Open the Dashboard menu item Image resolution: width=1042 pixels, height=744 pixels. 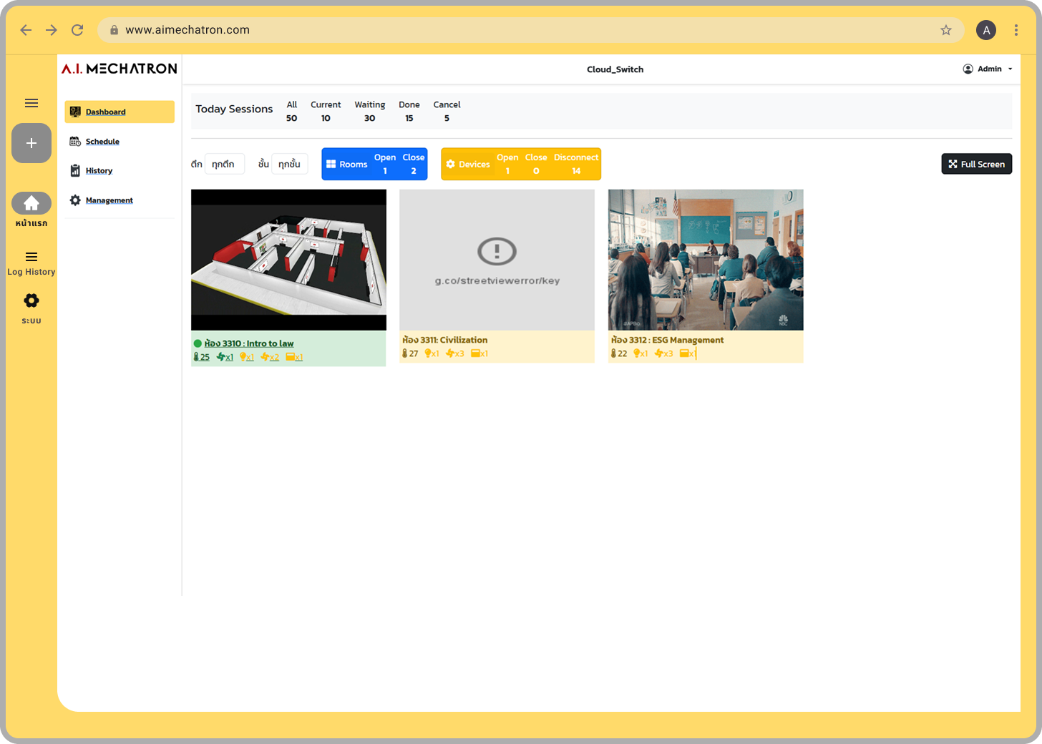click(x=120, y=112)
